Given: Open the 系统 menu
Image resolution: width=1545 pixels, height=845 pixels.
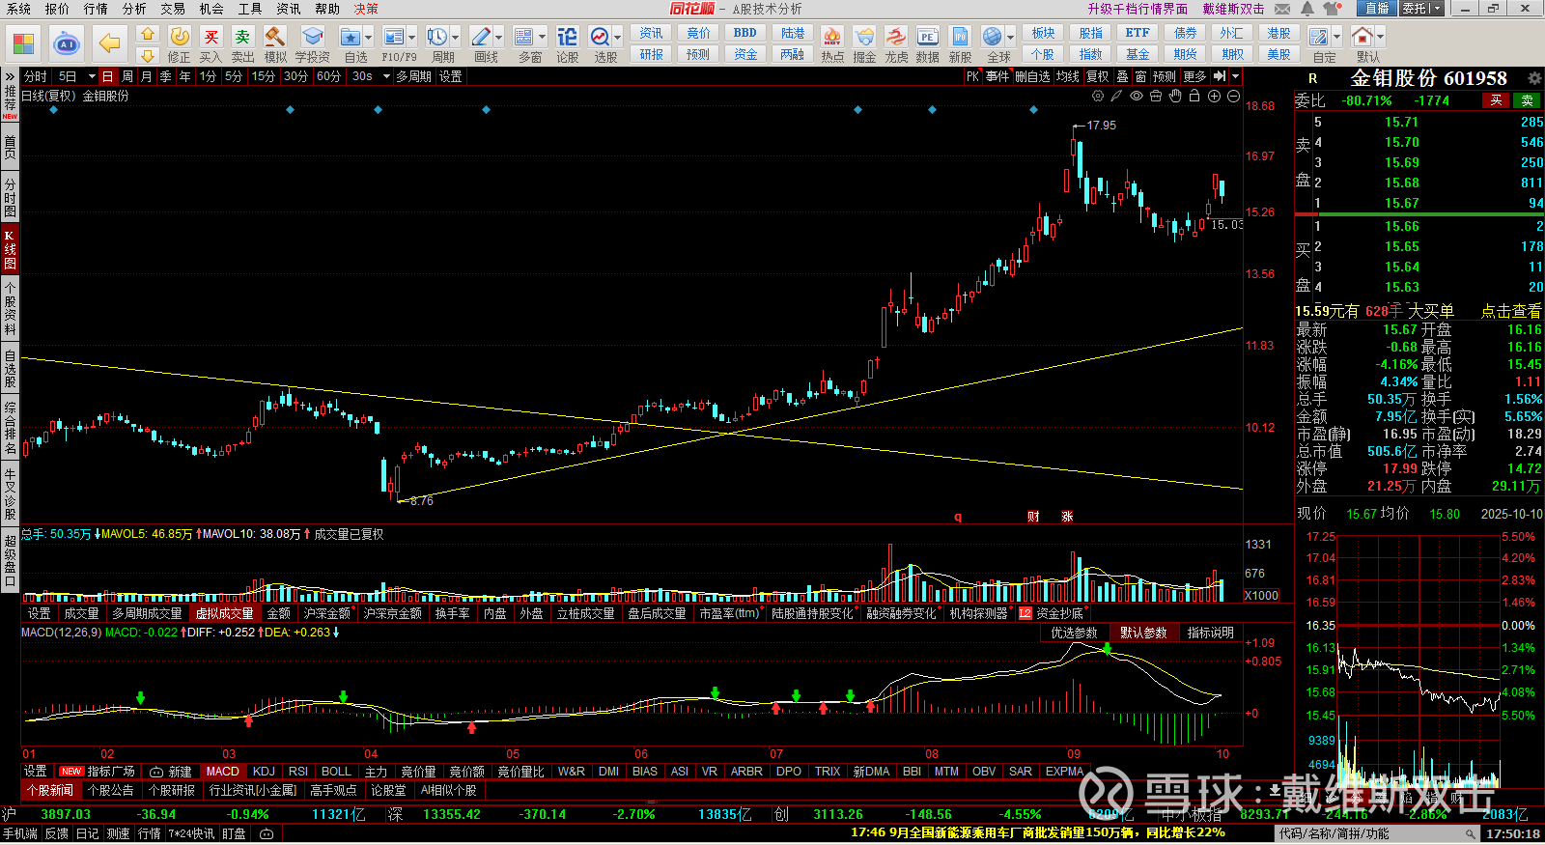Looking at the screenshot, I should click(x=18, y=9).
